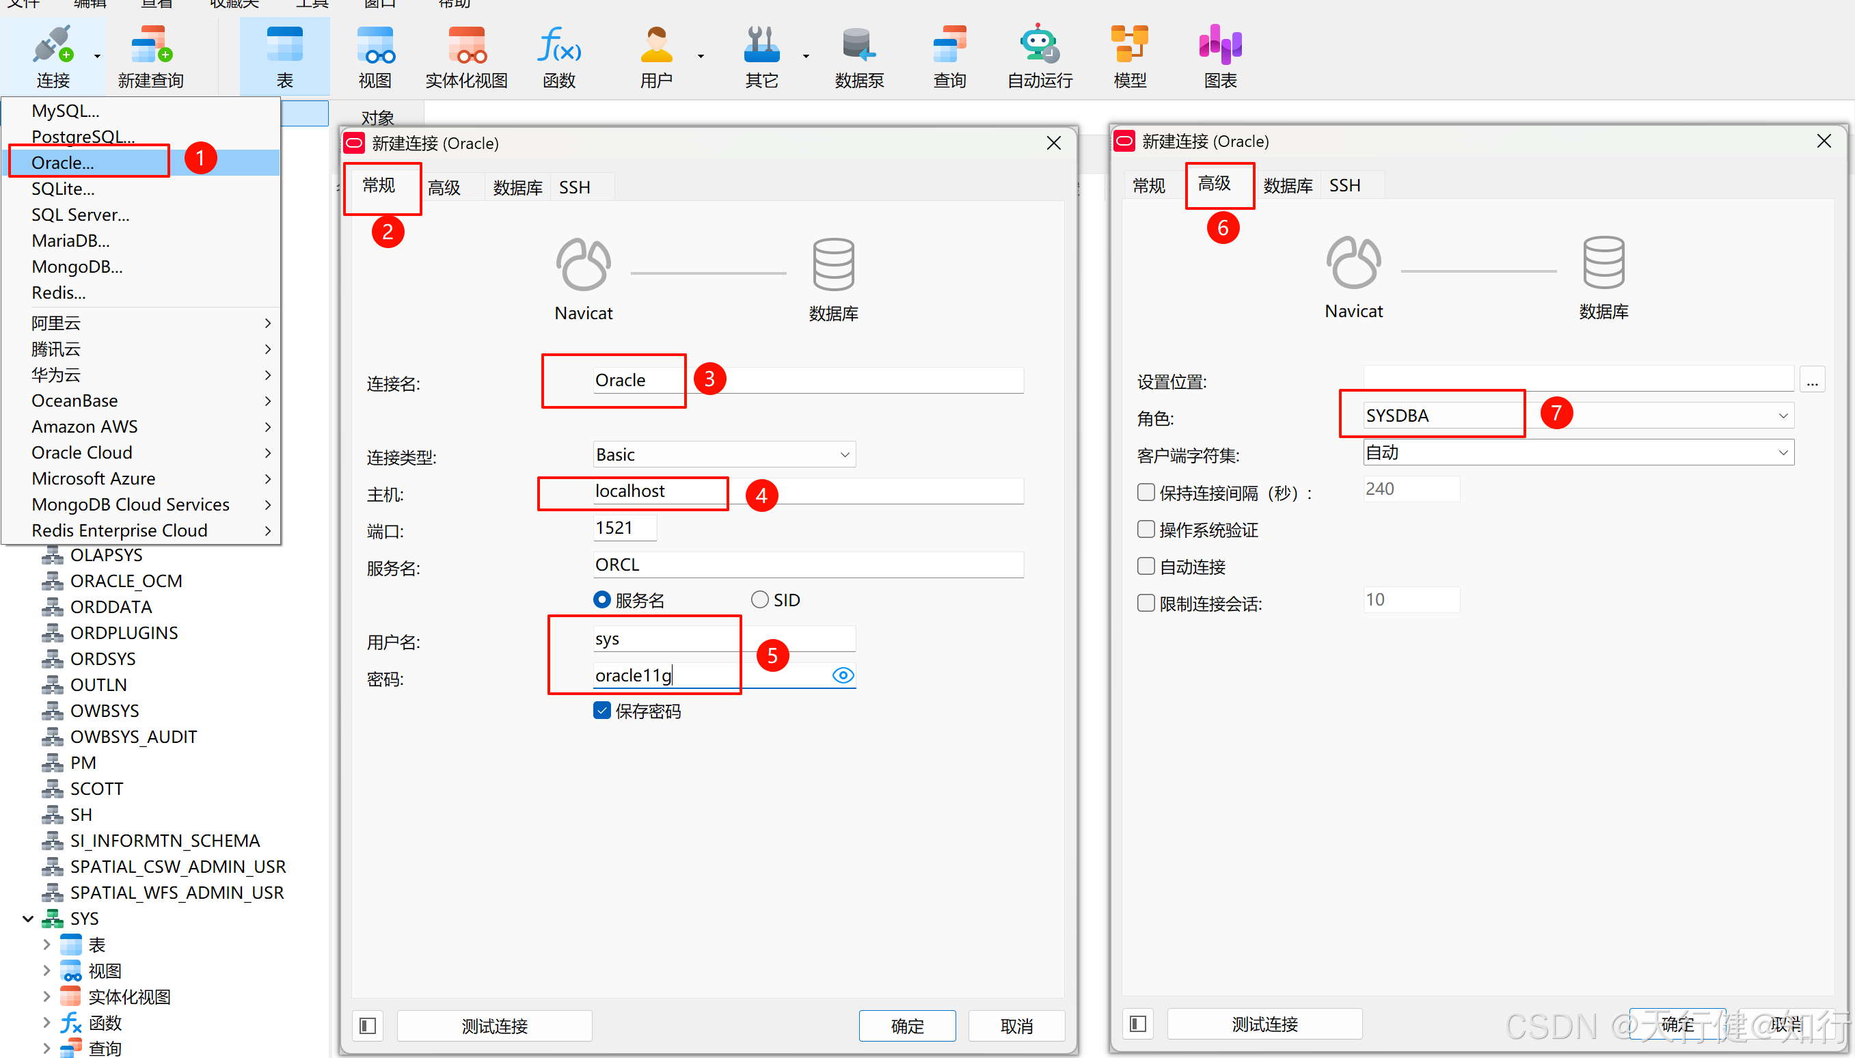Select the 图表 toolbar icon

pos(1219,55)
